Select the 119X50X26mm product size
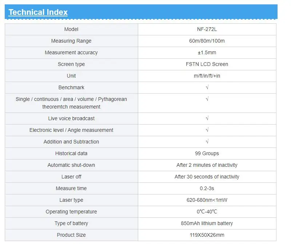 coord(207,235)
